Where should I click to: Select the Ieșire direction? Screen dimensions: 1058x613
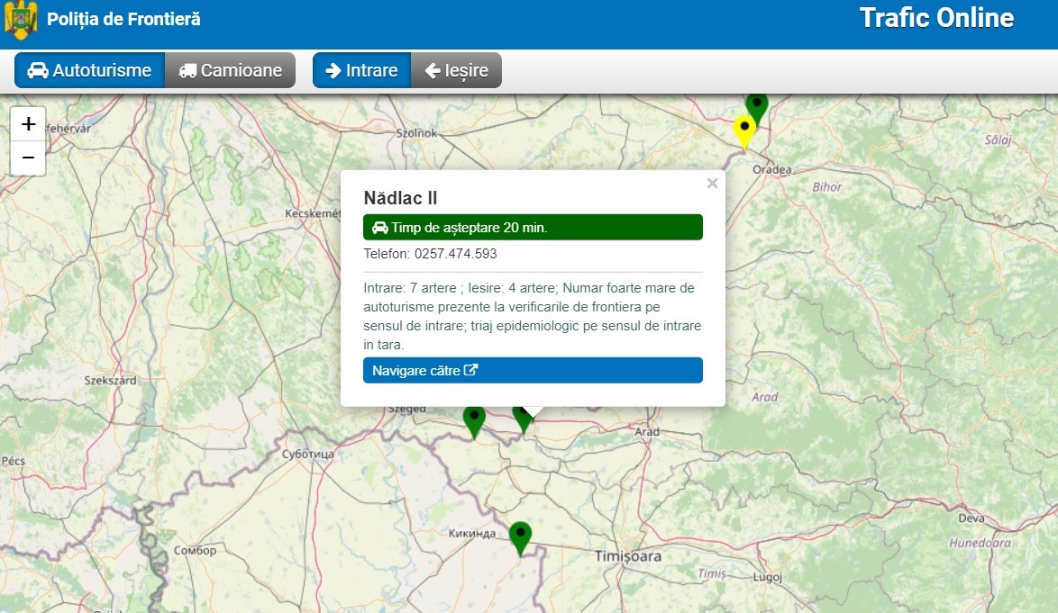[x=456, y=70]
